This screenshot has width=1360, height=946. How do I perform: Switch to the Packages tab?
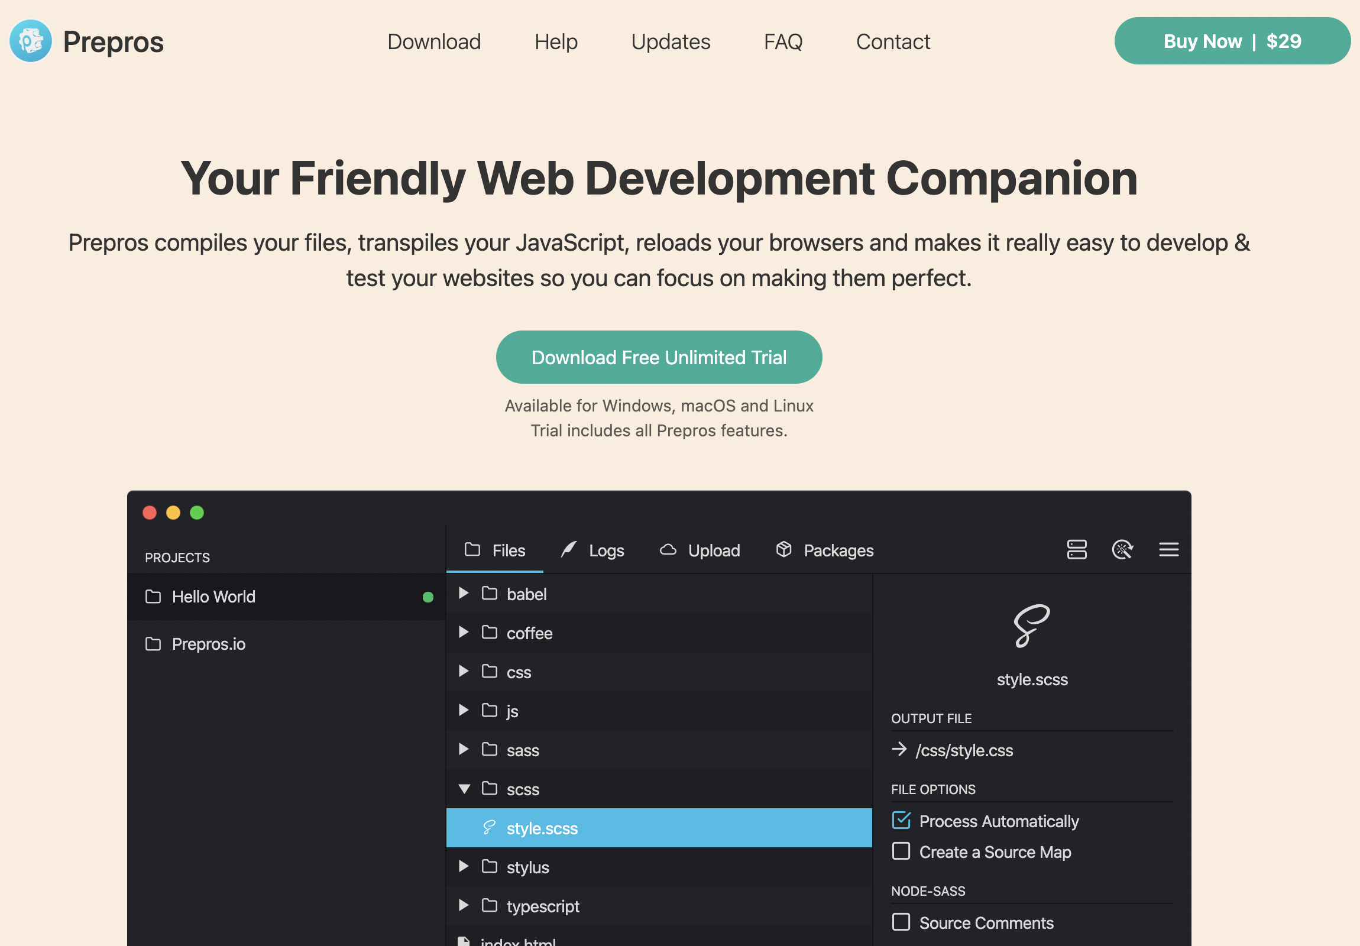[x=824, y=550]
